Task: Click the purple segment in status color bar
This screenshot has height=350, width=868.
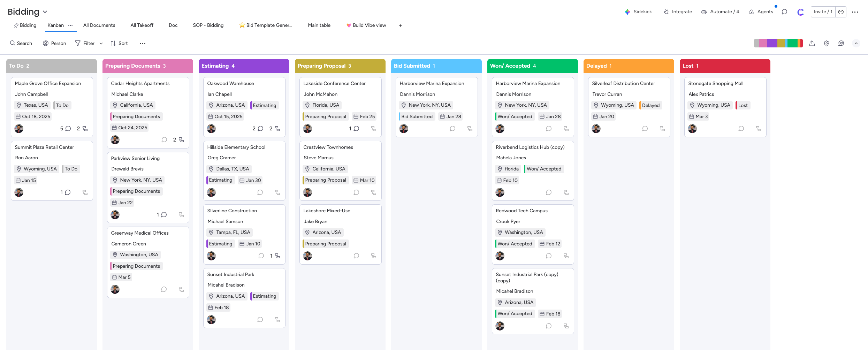Action: (772, 43)
